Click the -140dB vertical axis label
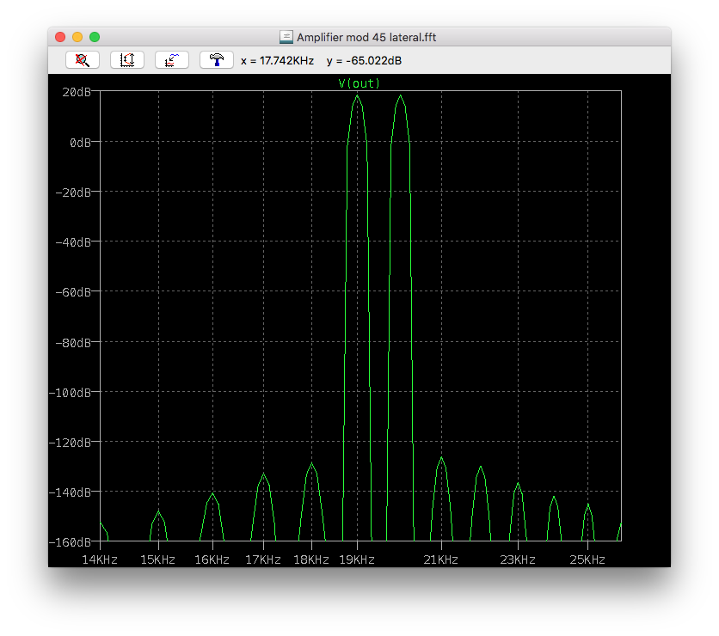Viewport: 719px width, 636px height. (x=71, y=492)
